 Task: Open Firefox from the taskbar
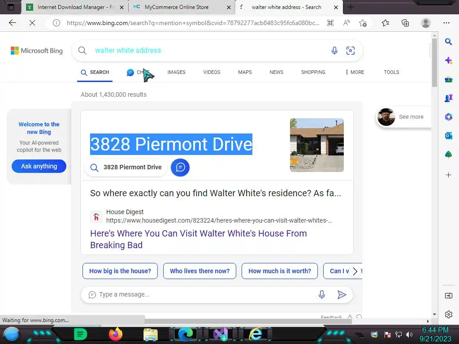pos(115,334)
